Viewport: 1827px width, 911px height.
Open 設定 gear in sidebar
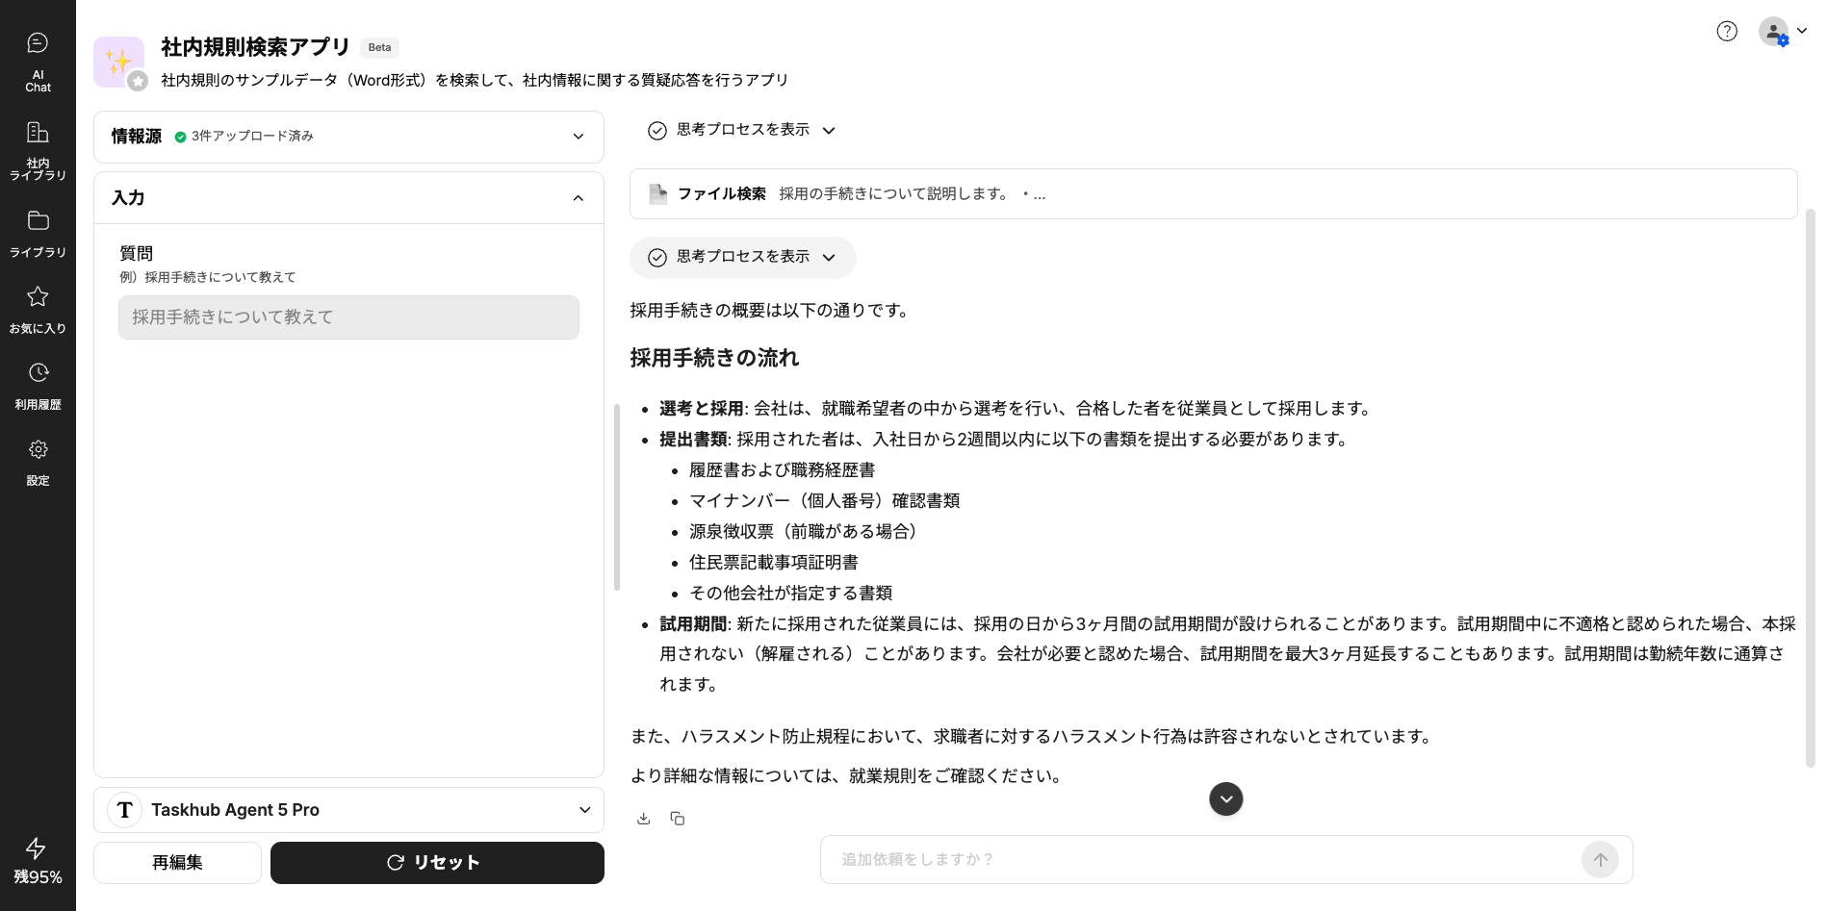click(38, 462)
